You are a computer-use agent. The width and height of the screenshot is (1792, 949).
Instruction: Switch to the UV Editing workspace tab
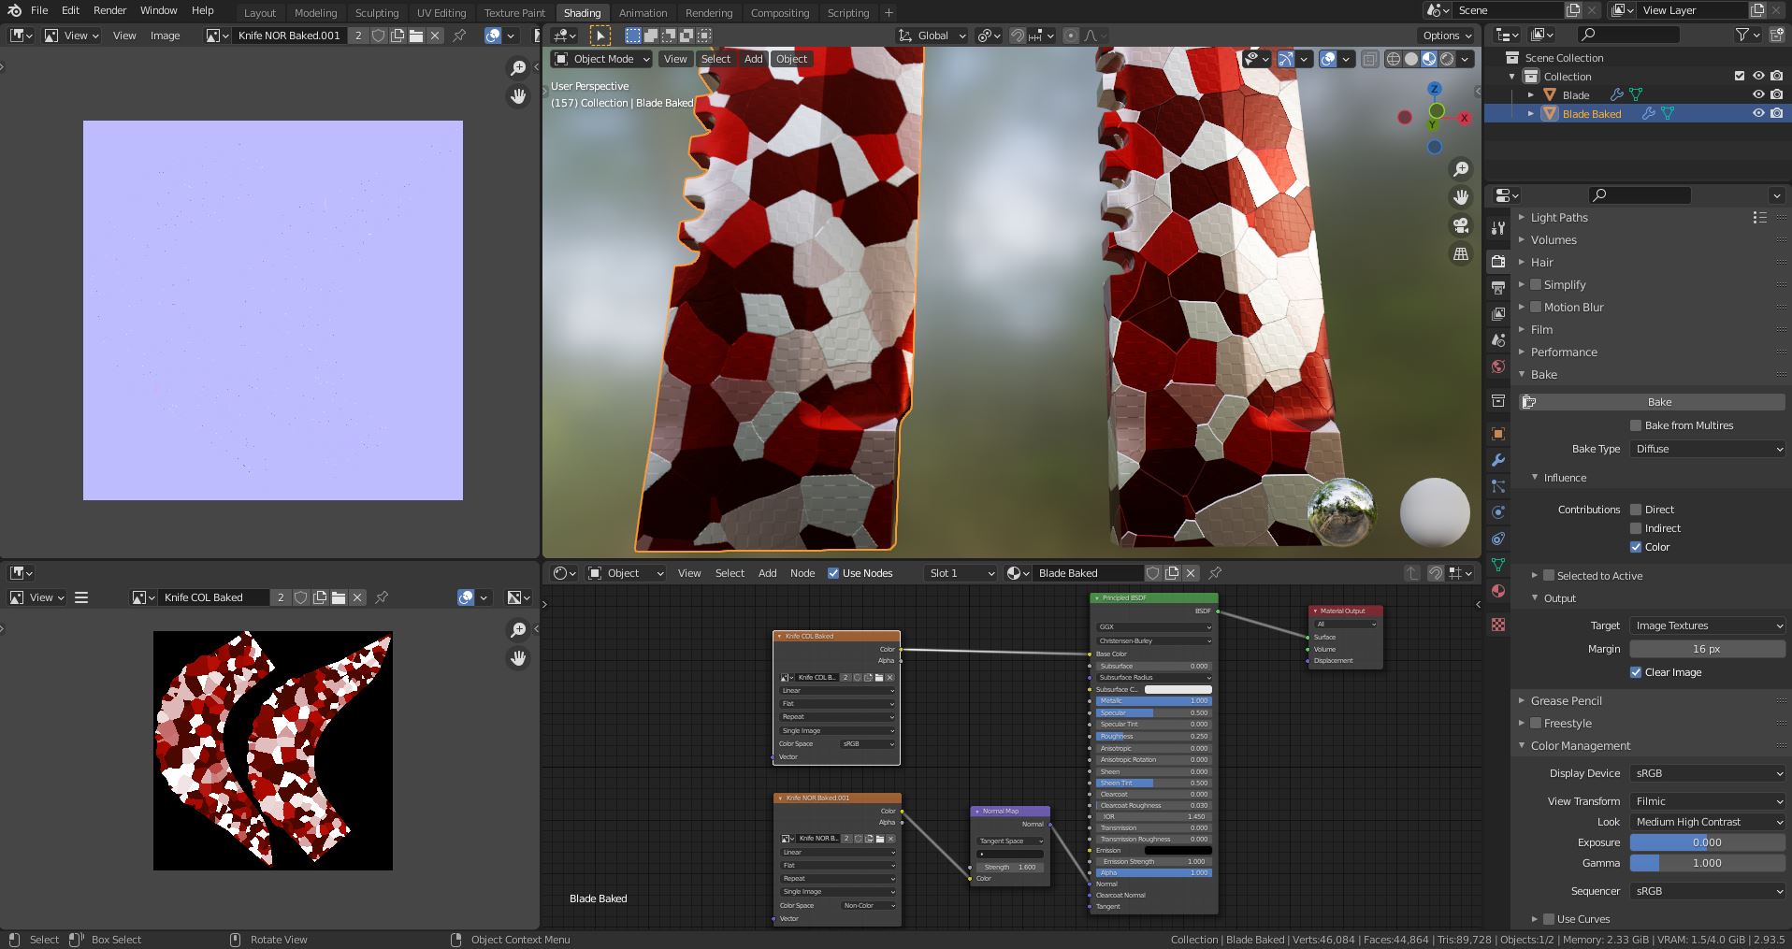pos(441,12)
